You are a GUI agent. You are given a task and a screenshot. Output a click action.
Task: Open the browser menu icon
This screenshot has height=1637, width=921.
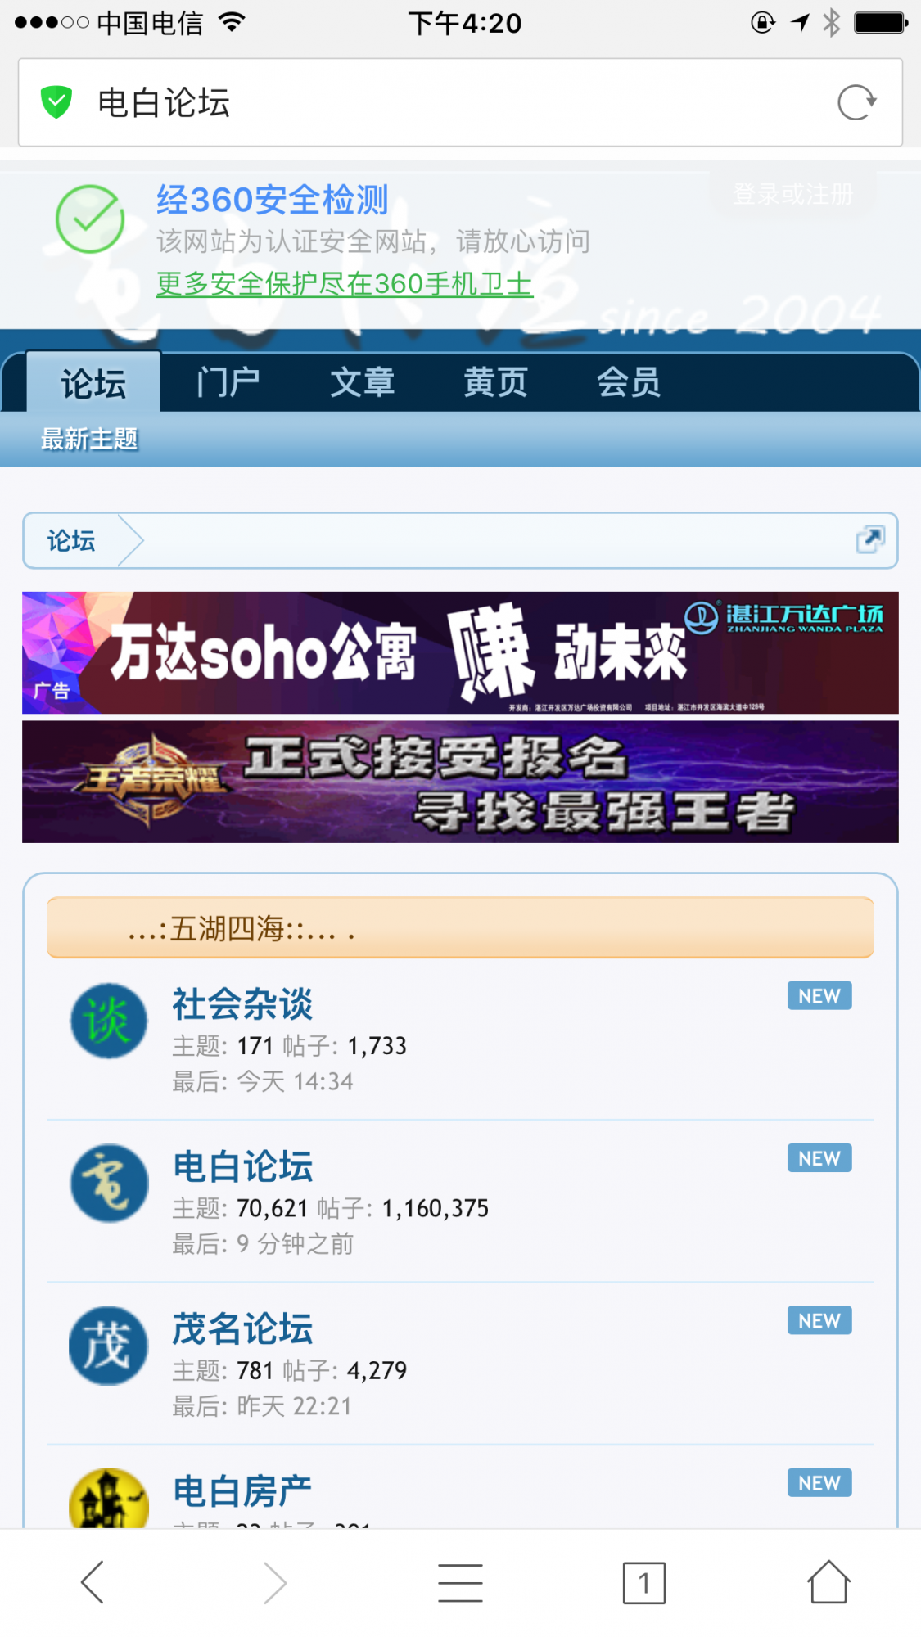[460, 1581]
